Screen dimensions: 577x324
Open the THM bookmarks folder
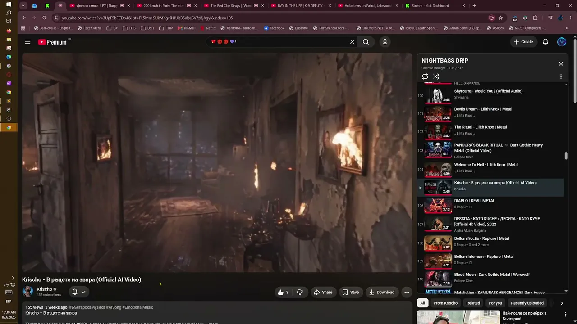tap(166, 28)
